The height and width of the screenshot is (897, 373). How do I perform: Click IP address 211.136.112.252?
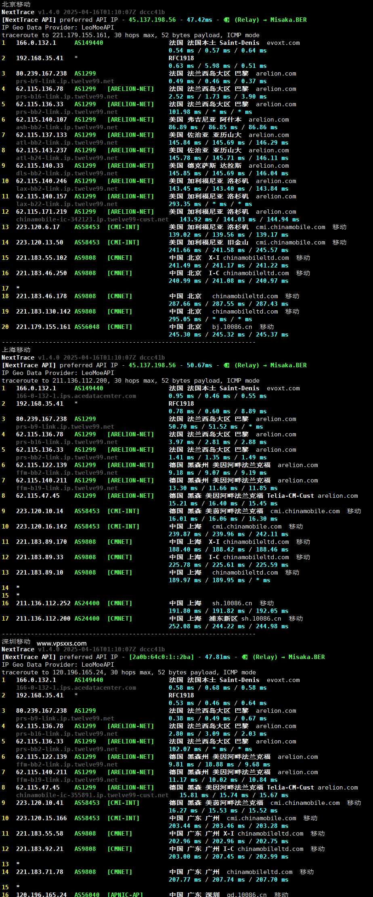pyautogui.click(x=44, y=603)
